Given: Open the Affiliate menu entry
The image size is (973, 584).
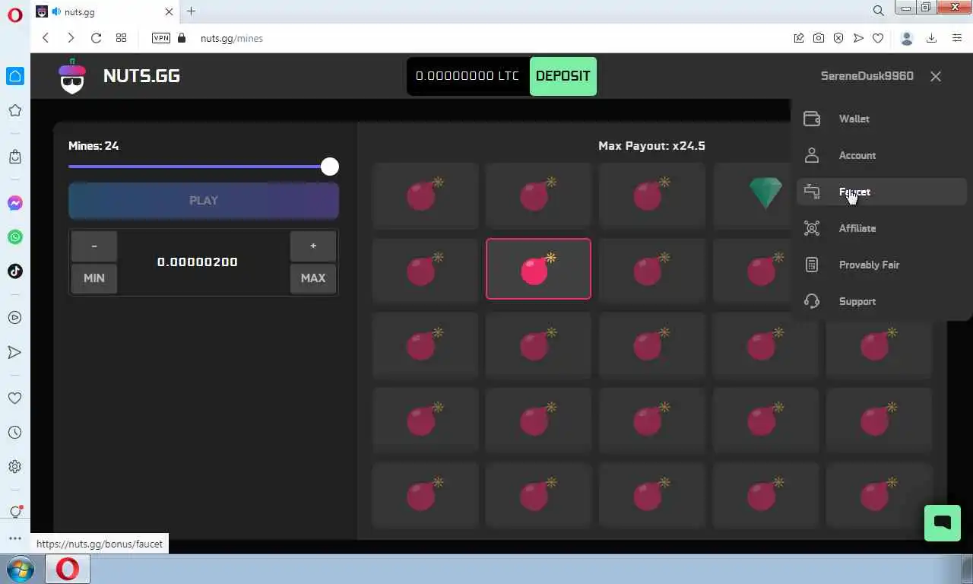Looking at the screenshot, I should point(882,228).
